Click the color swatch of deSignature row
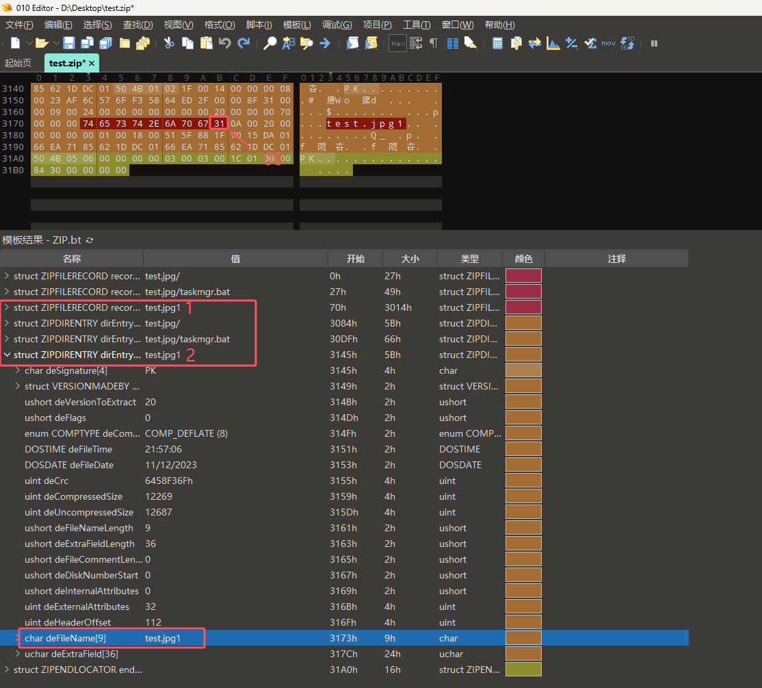The width and height of the screenshot is (762, 688). pos(523,370)
